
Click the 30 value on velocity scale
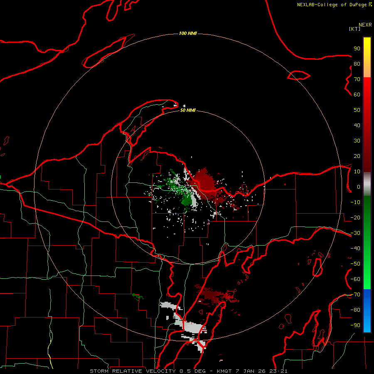point(357,141)
